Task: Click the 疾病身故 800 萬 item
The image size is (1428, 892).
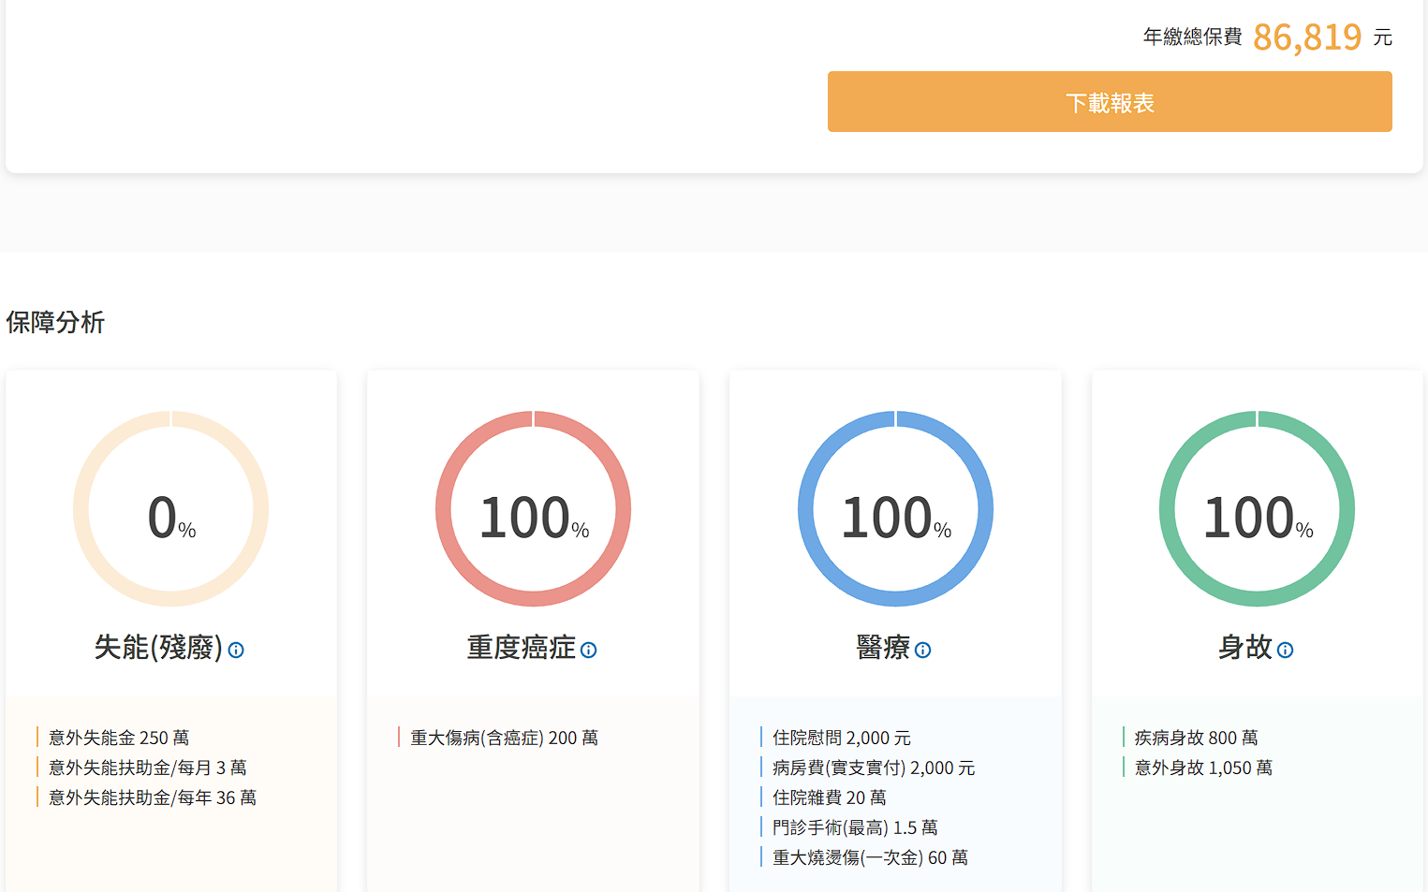Action: click(x=1196, y=738)
